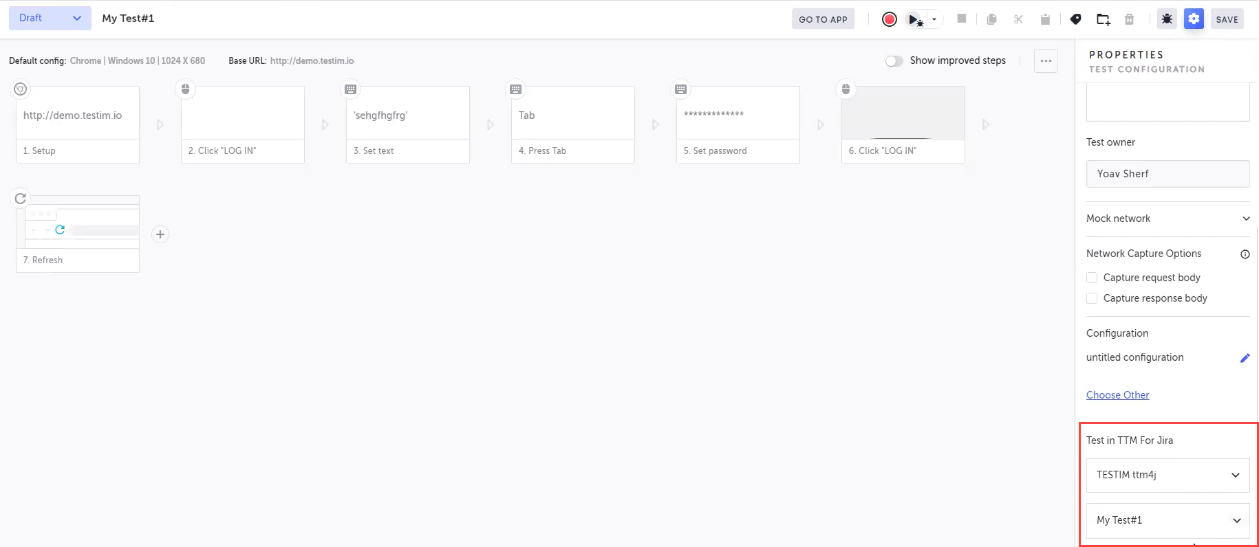The height and width of the screenshot is (547, 1259).
Task: Click the copy steps icon in toolbar
Action: 991,19
